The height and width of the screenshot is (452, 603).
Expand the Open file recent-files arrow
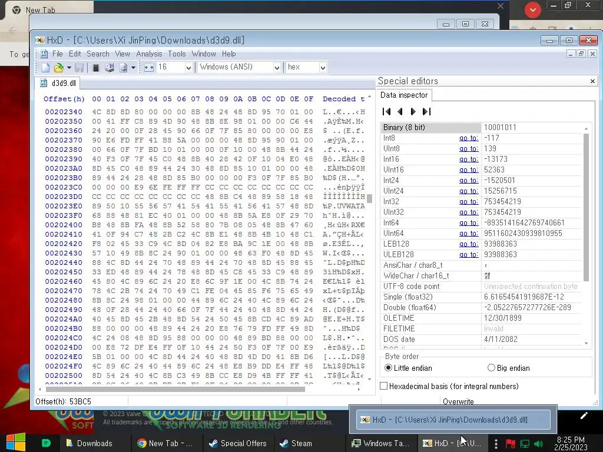pyautogui.click(x=69, y=68)
